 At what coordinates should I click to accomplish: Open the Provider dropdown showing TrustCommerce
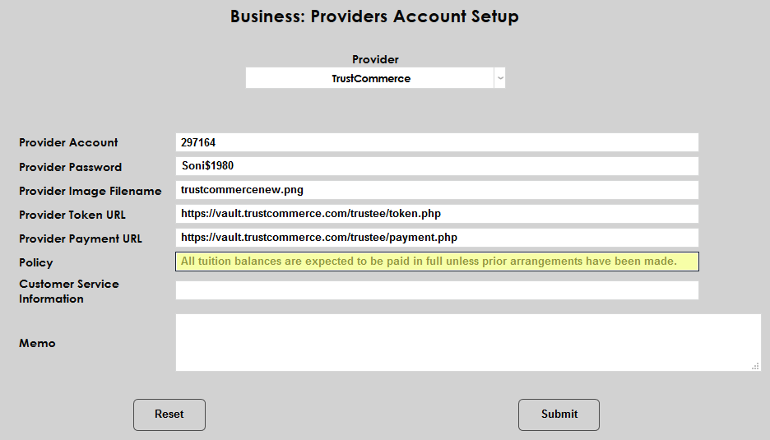click(x=375, y=78)
